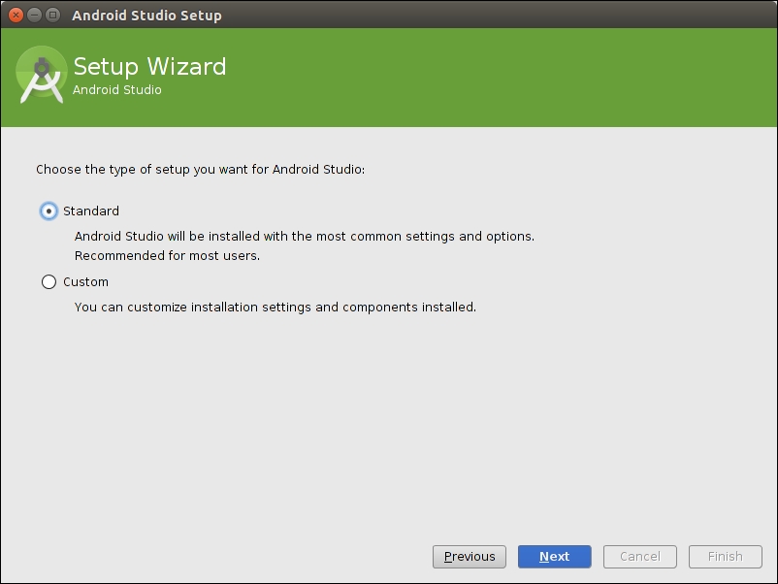
Task: Click the 'most common settings and options' description
Action: pyautogui.click(x=305, y=236)
